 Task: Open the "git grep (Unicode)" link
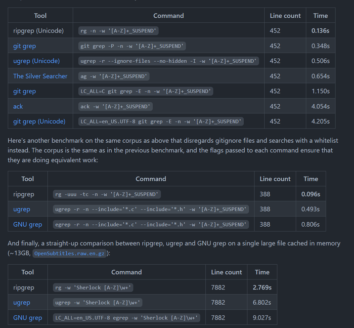(x=39, y=121)
